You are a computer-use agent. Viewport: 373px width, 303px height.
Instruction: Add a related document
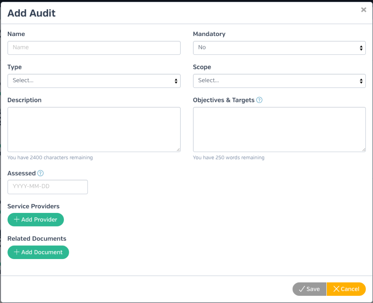[38, 252]
